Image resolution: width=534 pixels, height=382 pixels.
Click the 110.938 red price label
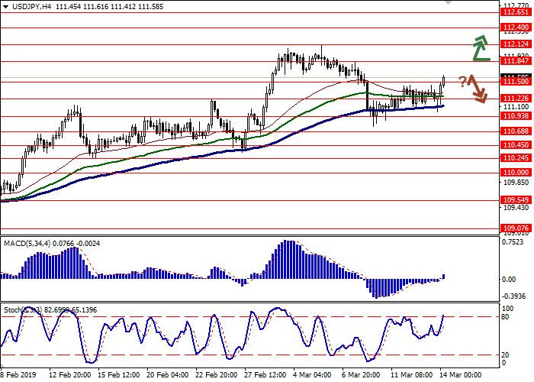(x=516, y=116)
